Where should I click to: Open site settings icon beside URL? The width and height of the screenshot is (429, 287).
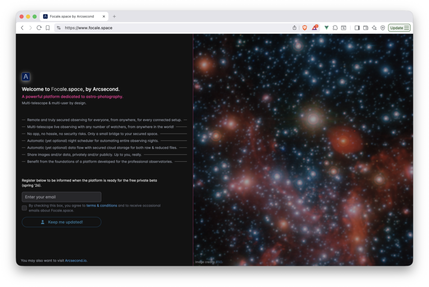pyautogui.click(x=59, y=28)
